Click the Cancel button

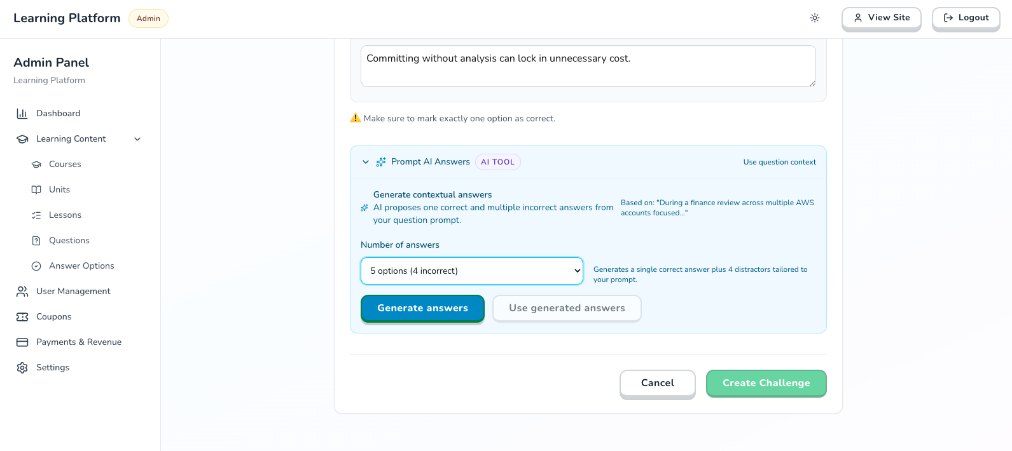coord(657,383)
